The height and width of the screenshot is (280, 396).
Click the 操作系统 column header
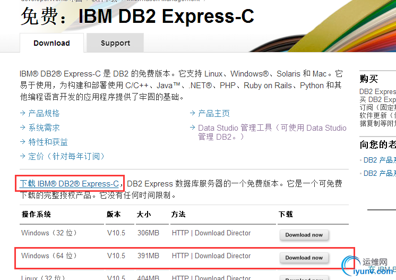pos(36,214)
